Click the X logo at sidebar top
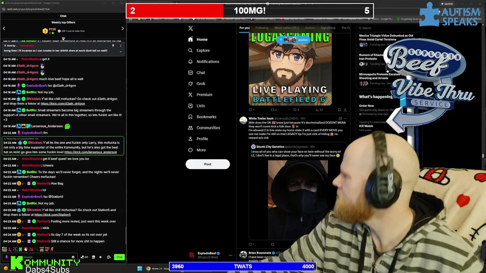The height and width of the screenshot is (273, 486). point(191,28)
